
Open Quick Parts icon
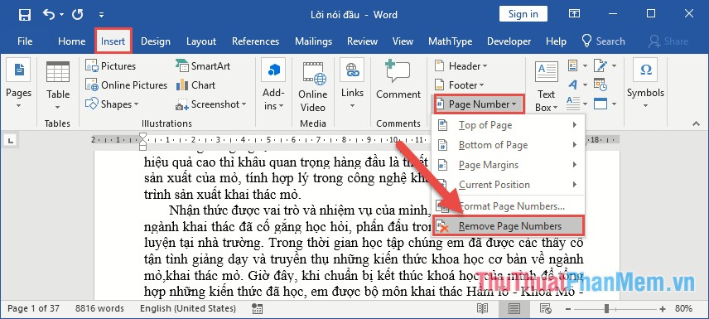(576, 66)
